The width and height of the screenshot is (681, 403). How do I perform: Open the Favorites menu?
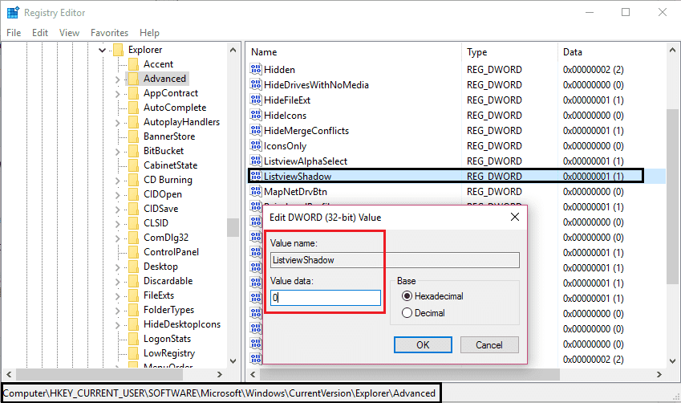[109, 33]
